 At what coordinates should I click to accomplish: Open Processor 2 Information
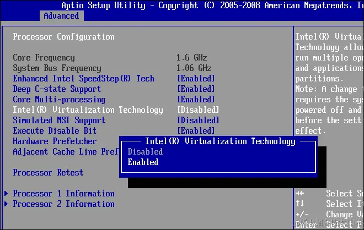point(63,204)
